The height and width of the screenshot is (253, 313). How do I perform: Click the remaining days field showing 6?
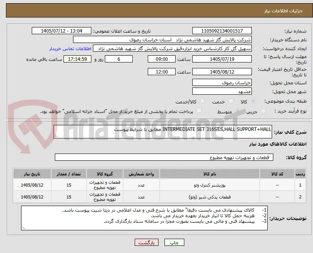click(x=119, y=59)
